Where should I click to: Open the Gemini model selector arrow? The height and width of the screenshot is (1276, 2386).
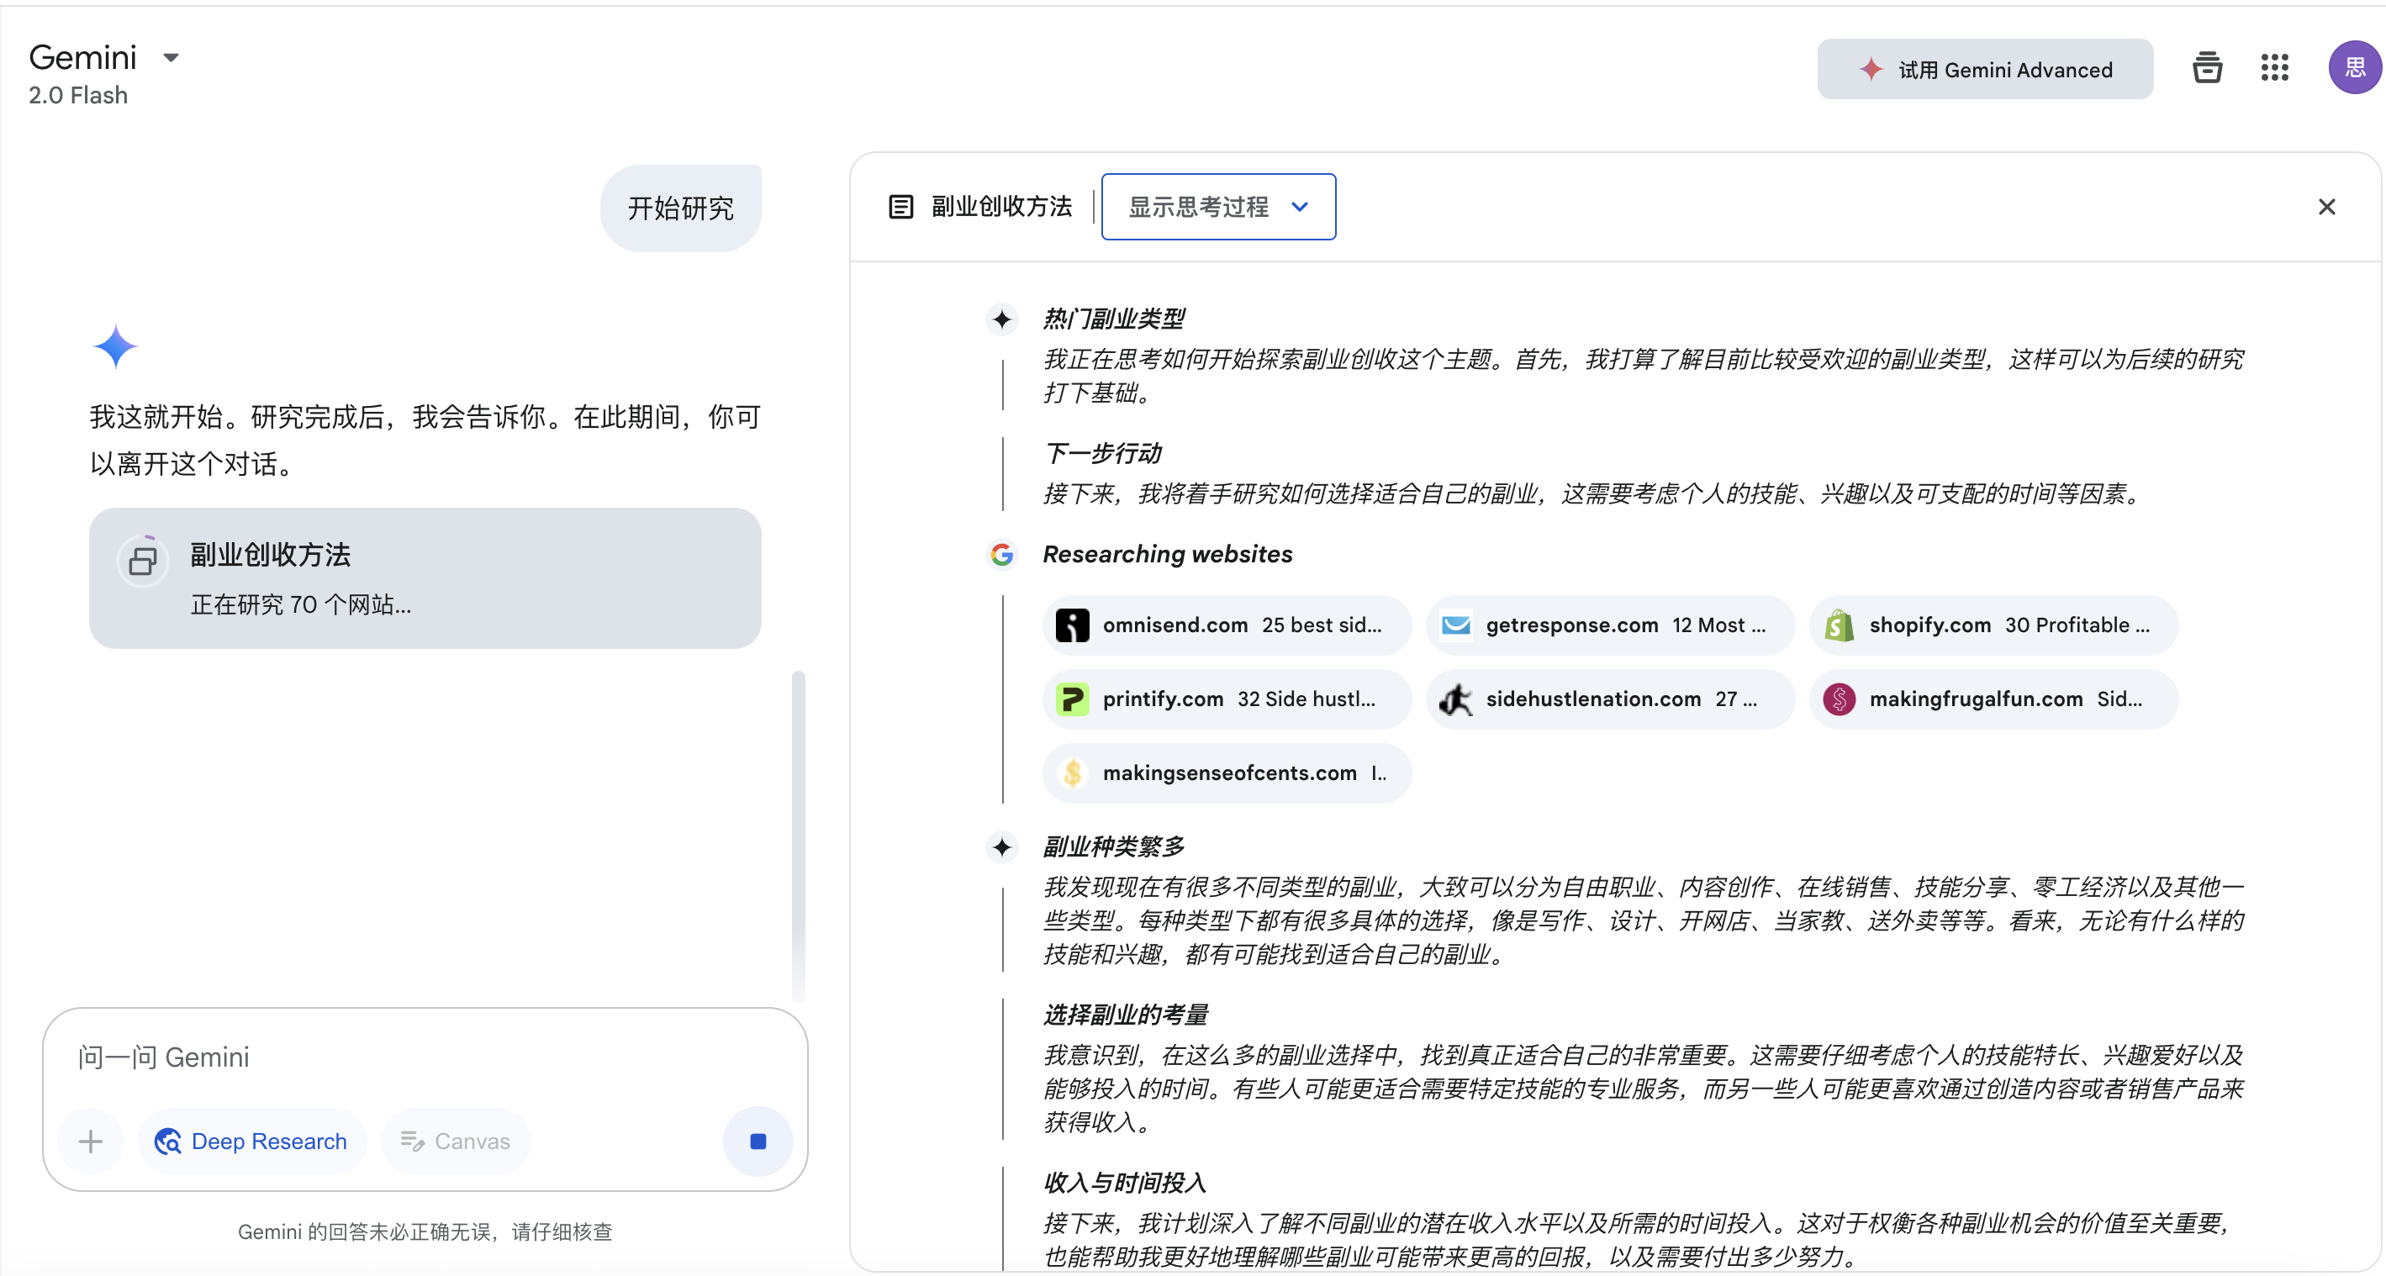coord(171,57)
